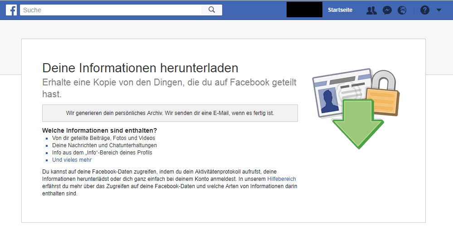Go to Startseite
453x239 pixels.
340,10
